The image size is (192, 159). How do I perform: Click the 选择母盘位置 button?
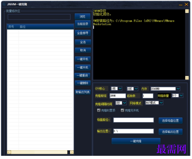pyautogui.click(x=170, y=121)
